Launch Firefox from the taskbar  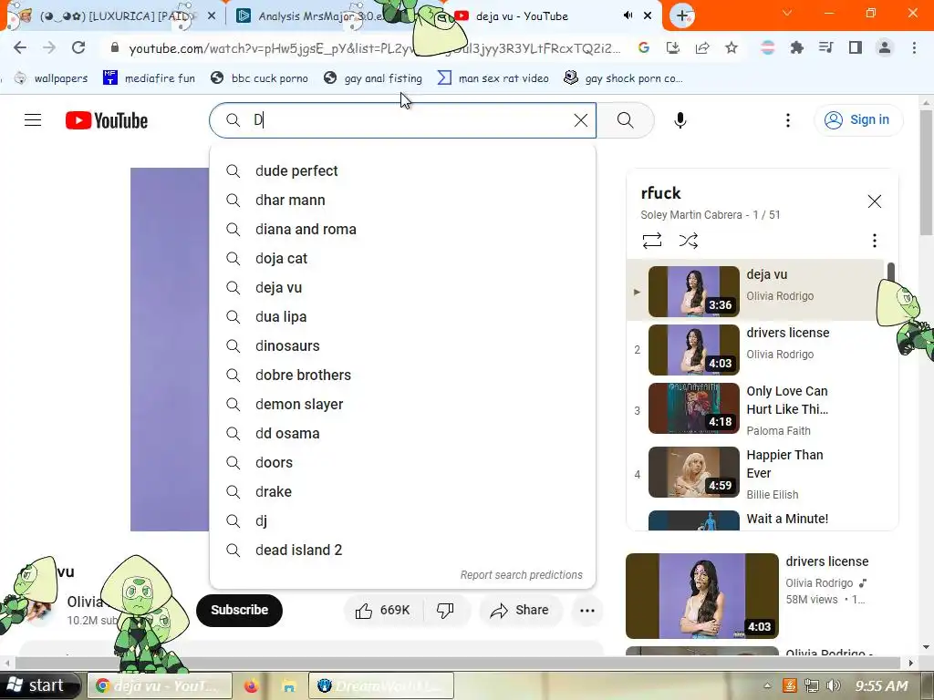coord(252,685)
